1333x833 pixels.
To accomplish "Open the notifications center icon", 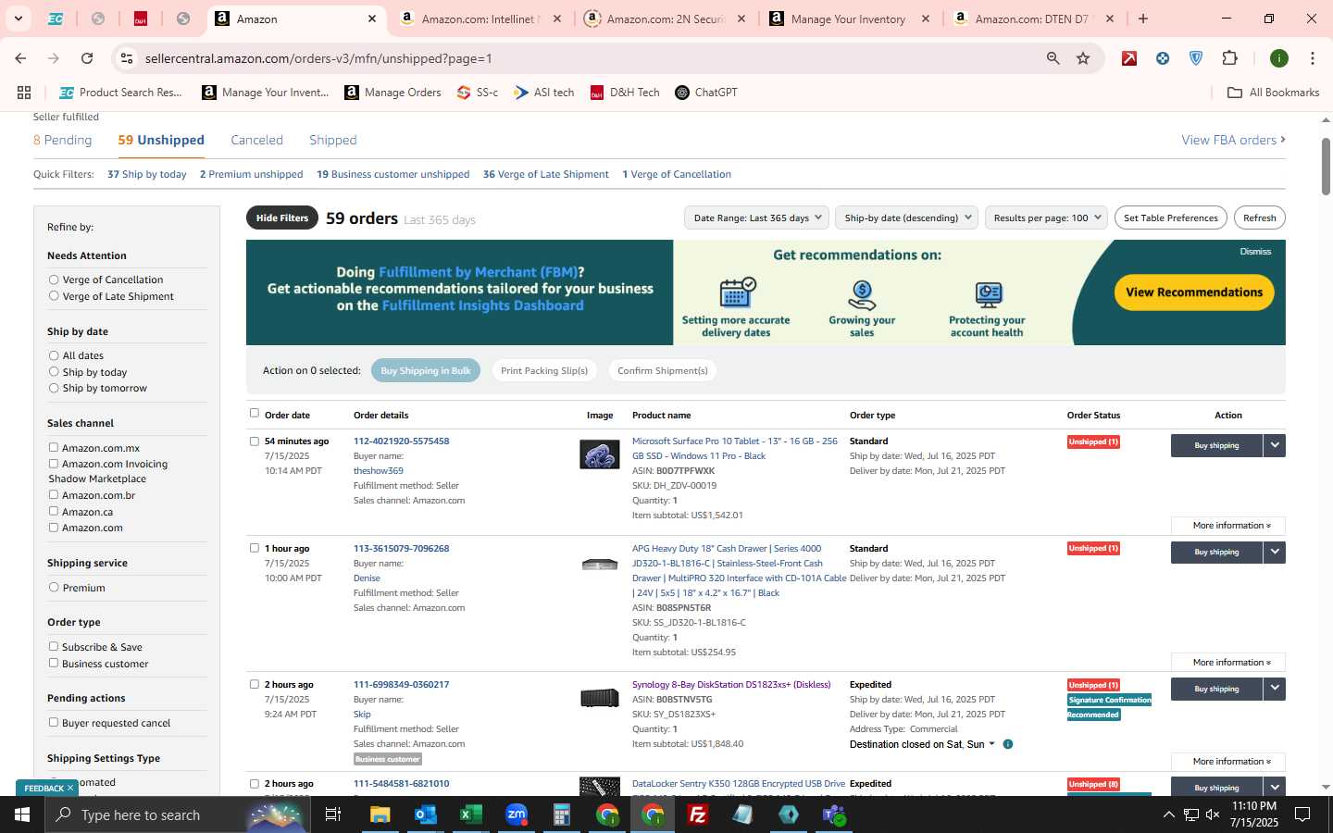I will pyautogui.click(x=1302, y=814).
